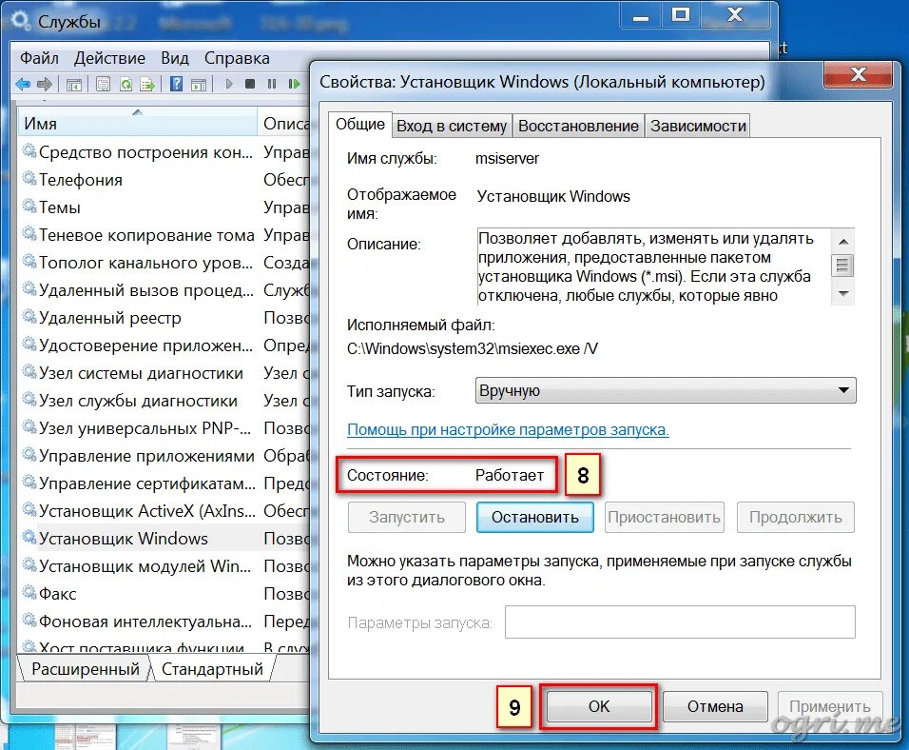Click executable path C:\Windows\system32\msiexec.exe /V
Viewport: 909px width, 750px height.
(x=472, y=349)
